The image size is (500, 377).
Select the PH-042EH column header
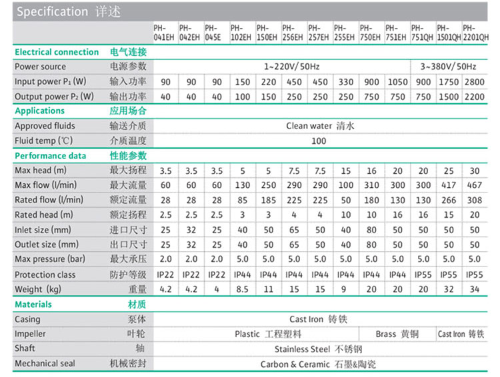189,33
